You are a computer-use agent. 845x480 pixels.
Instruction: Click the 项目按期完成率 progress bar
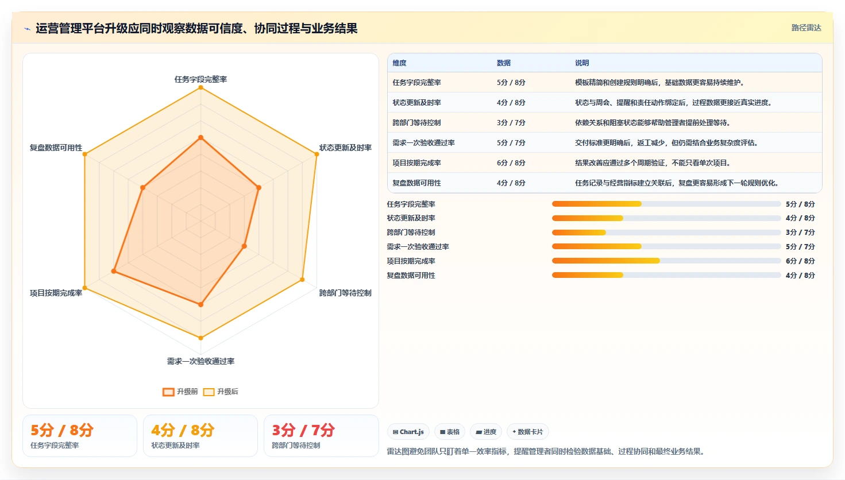click(666, 261)
